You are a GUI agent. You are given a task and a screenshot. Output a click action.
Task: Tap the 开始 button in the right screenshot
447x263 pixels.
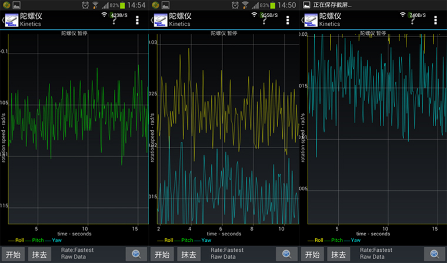[x=312, y=254]
